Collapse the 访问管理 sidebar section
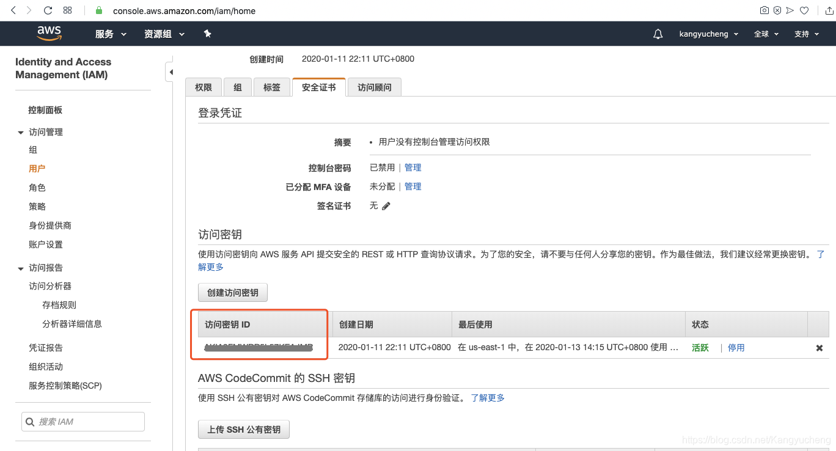 pos(21,131)
